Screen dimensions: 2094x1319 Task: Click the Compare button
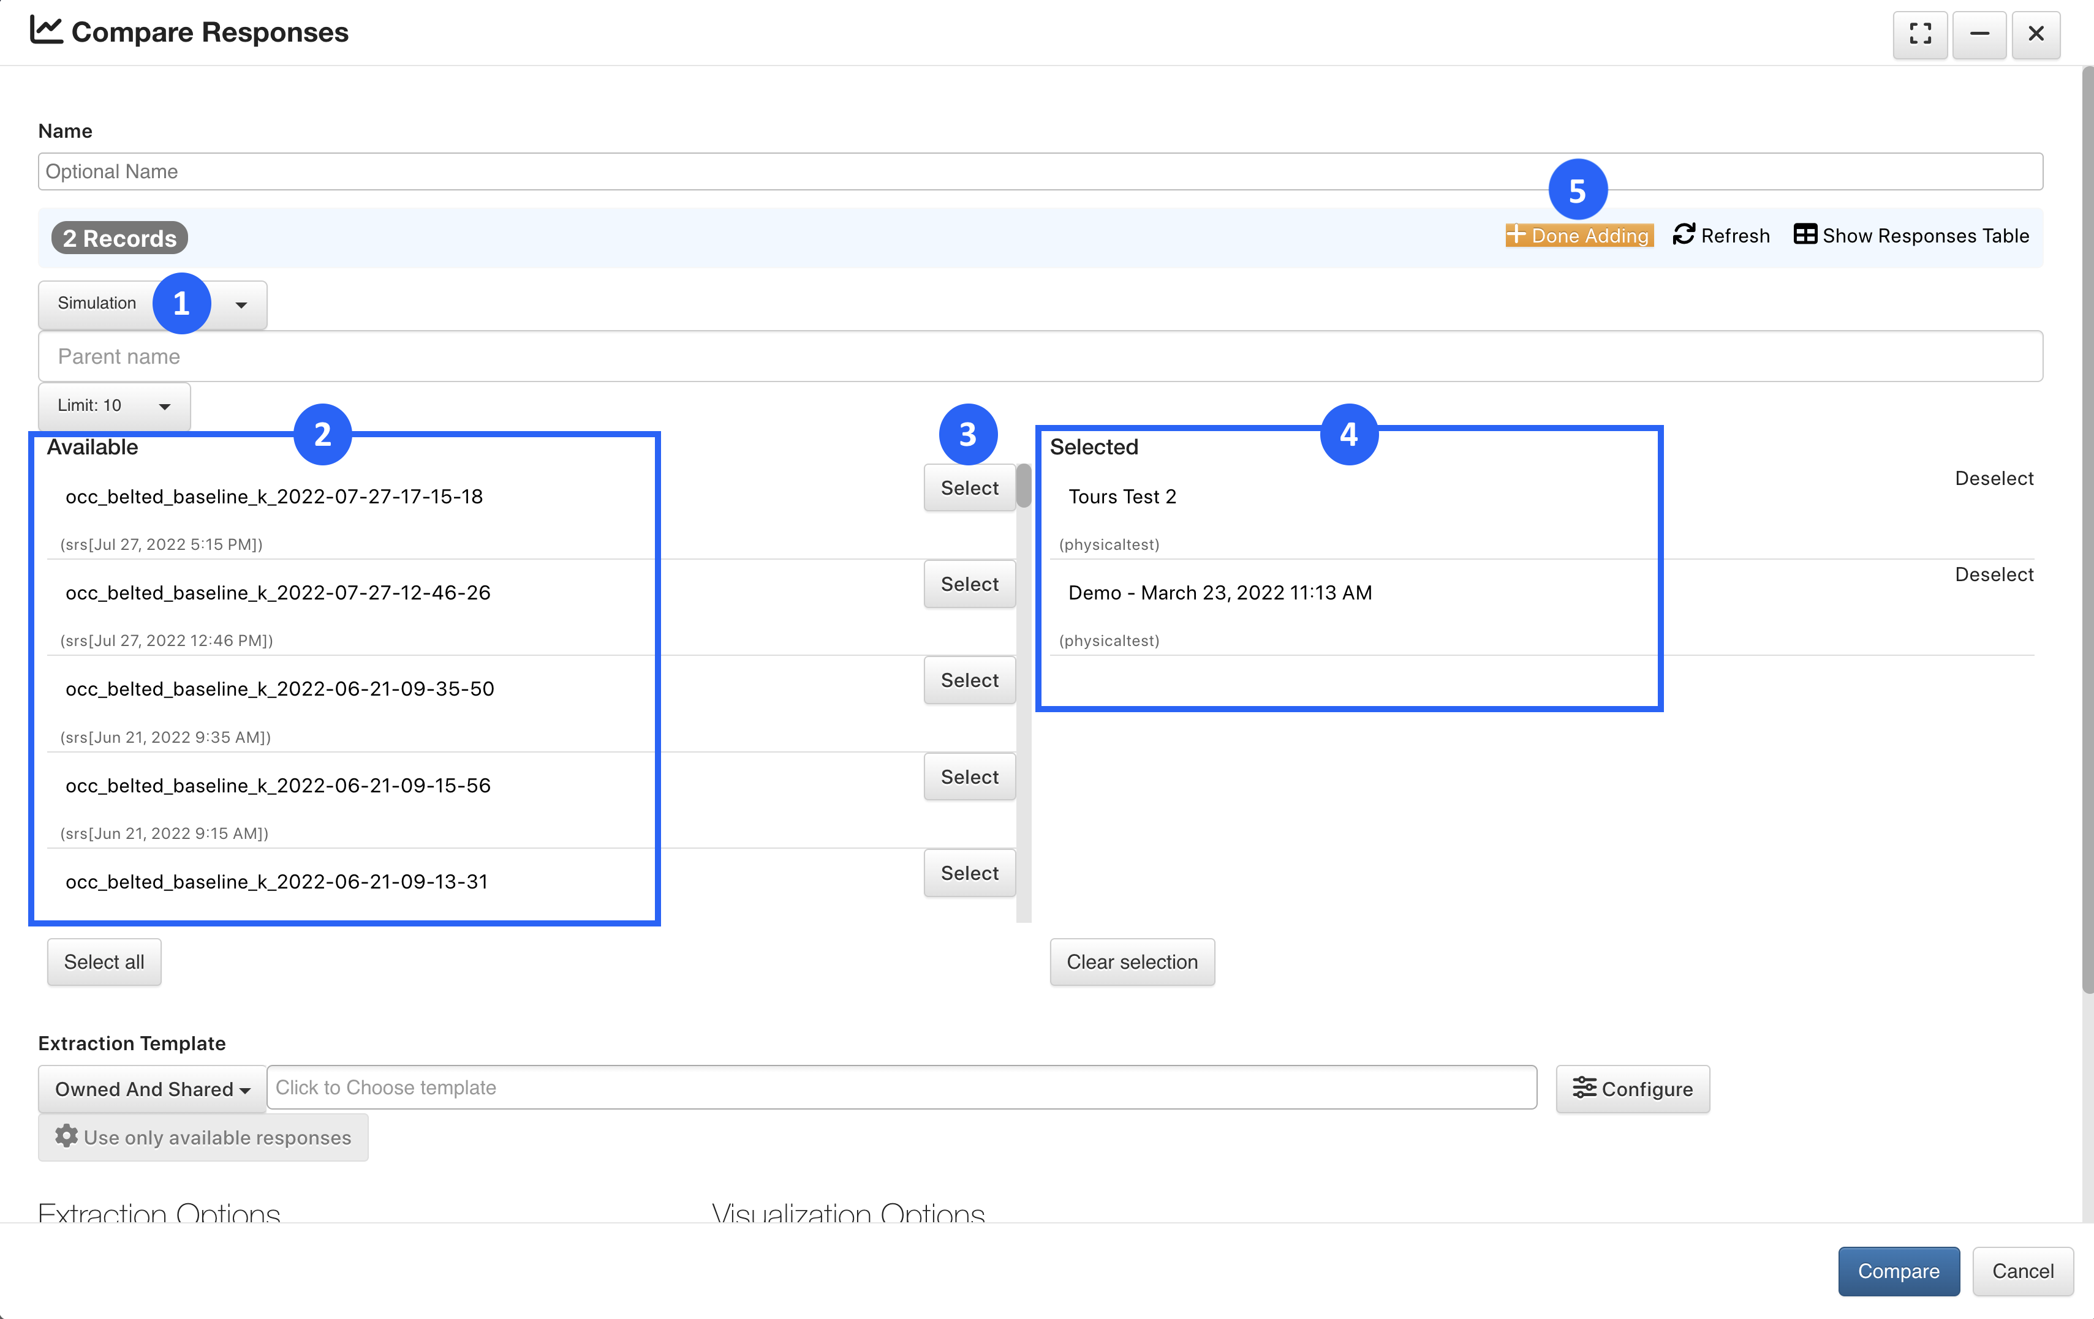(1899, 1271)
